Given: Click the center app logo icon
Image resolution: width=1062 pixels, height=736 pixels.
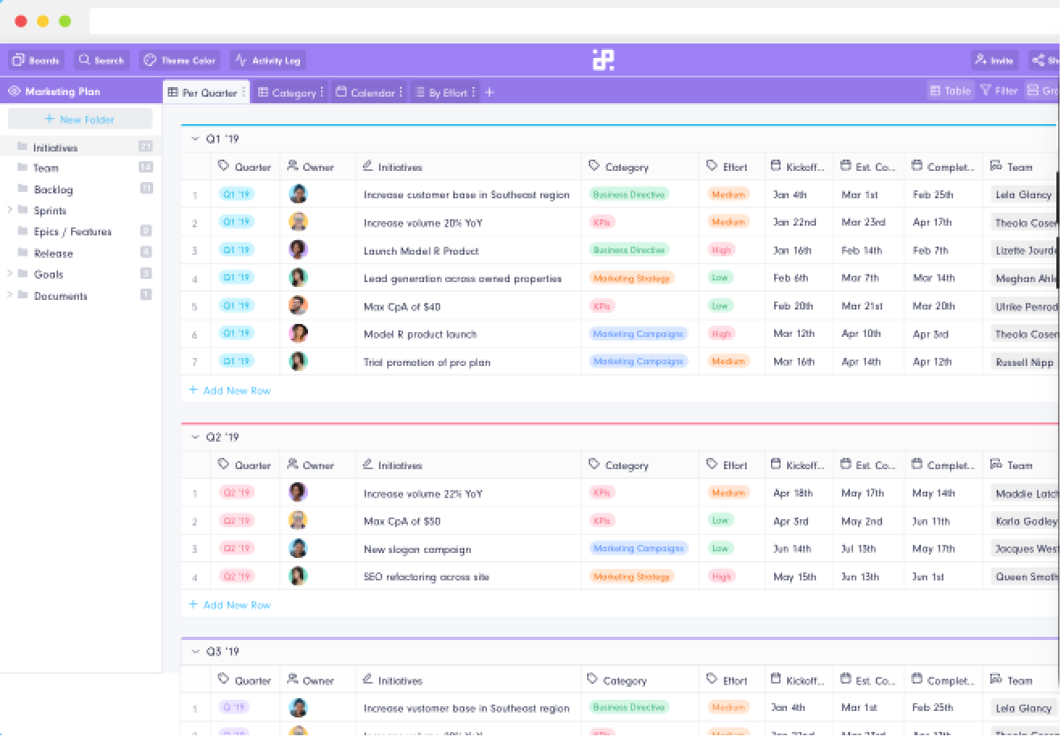Looking at the screenshot, I should 603,60.
